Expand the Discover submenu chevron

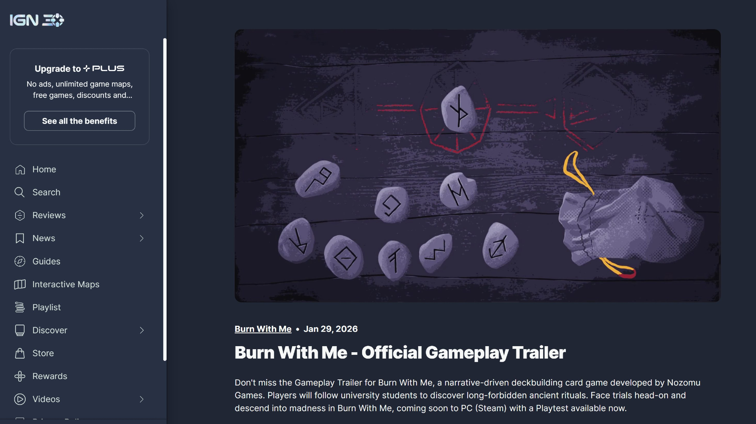142,330
